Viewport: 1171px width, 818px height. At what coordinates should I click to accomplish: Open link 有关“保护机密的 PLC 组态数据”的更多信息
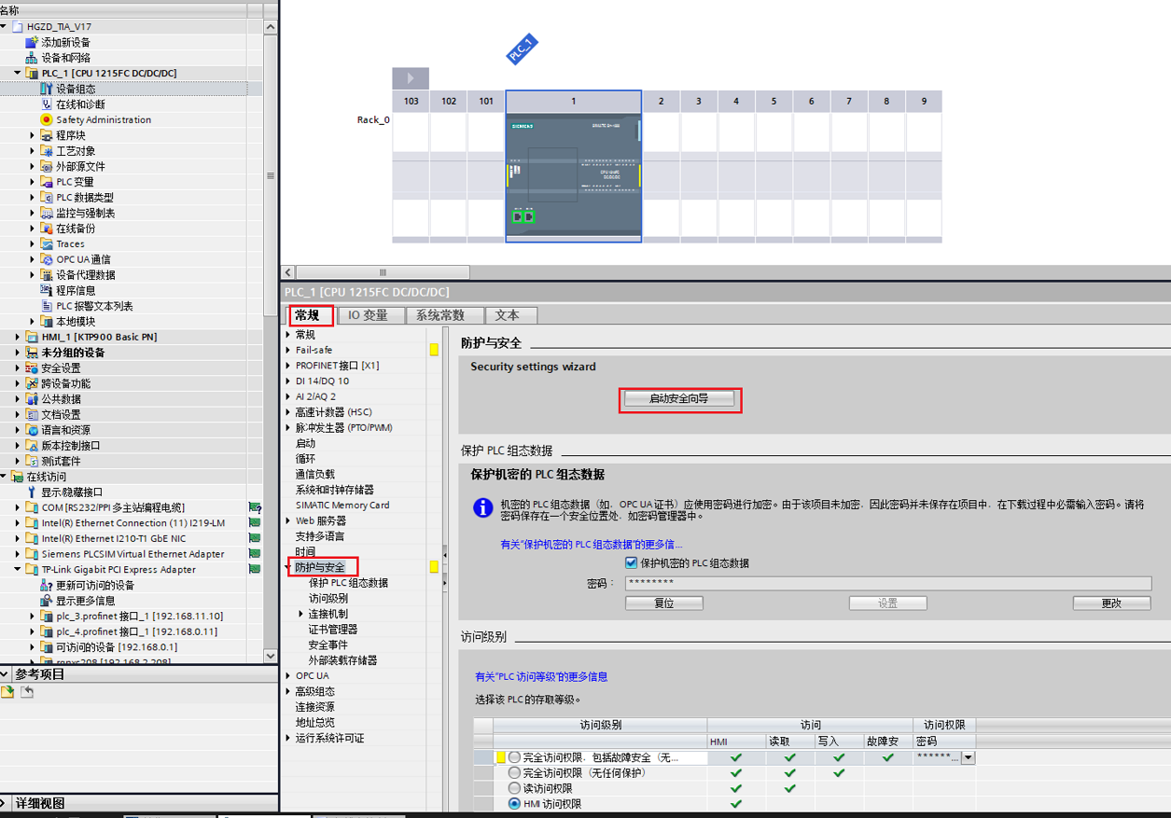coord(592,545)
